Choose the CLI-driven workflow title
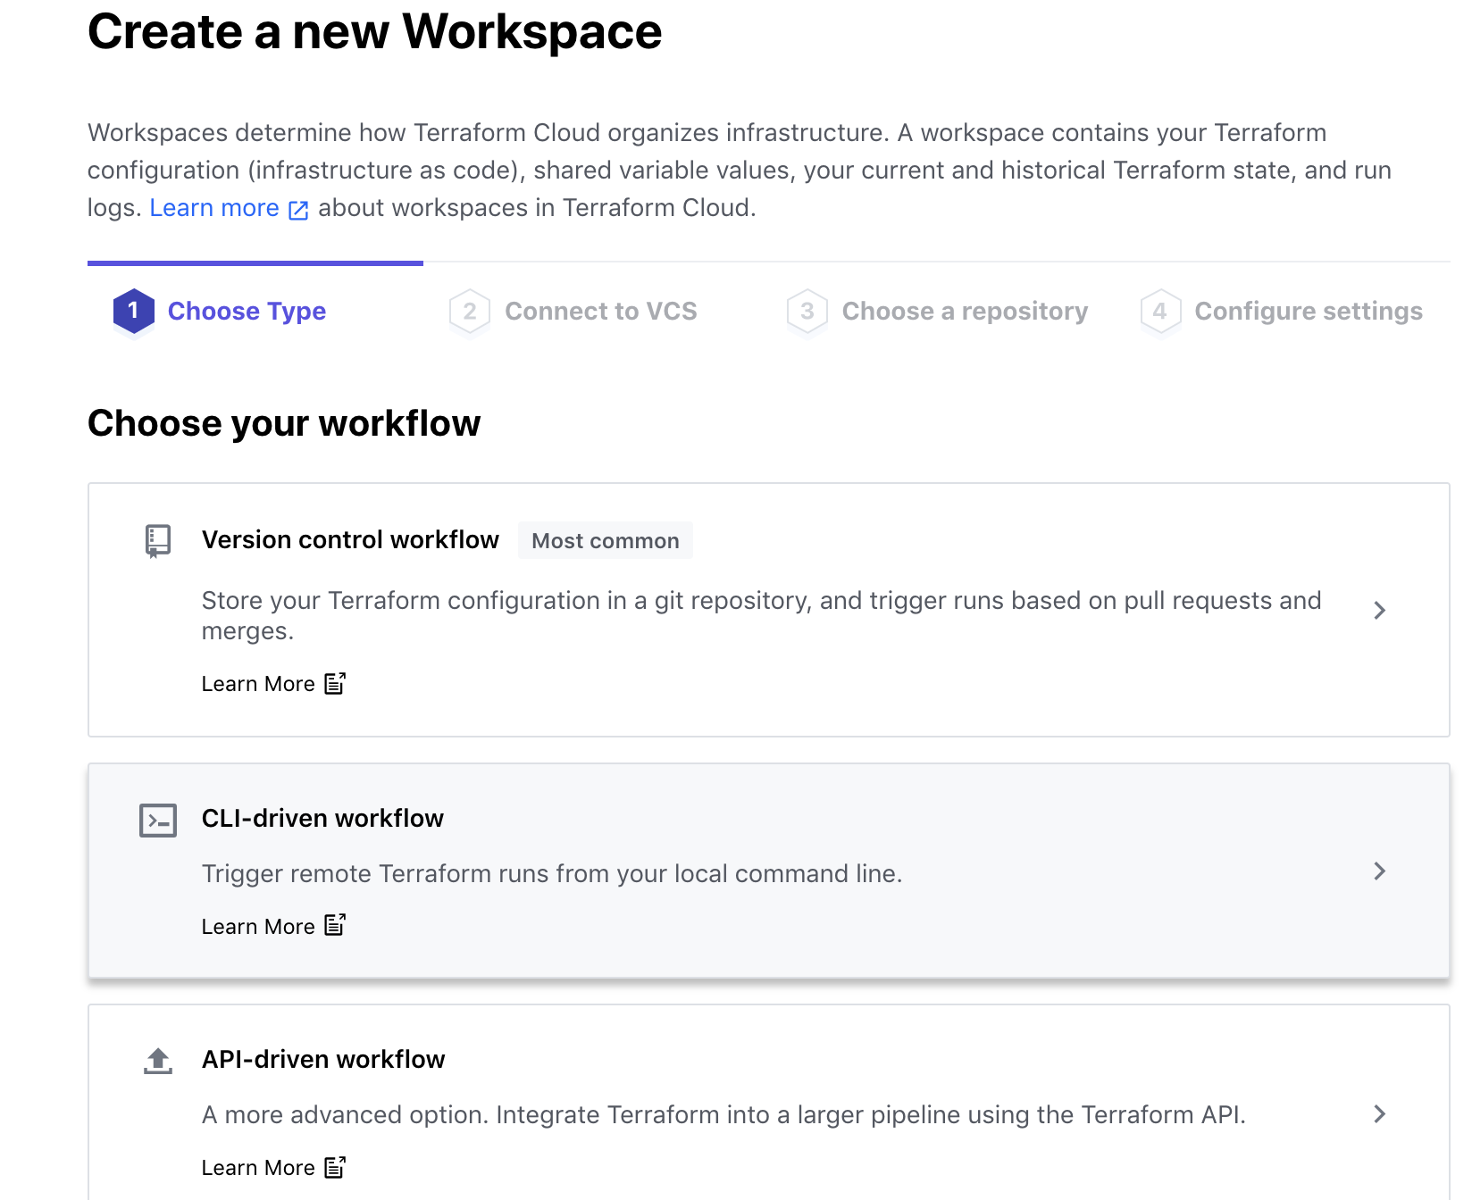 (x=322, y=819)
